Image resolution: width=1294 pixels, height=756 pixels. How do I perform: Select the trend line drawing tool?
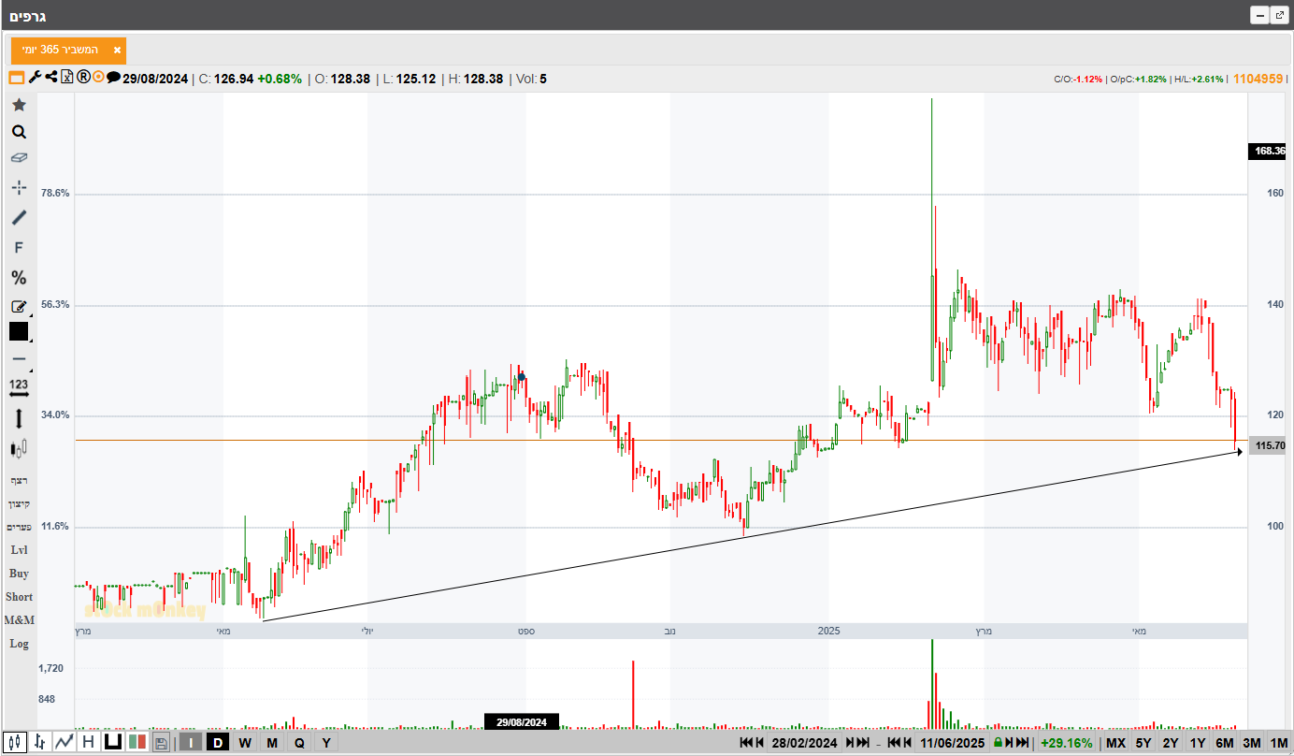tap(19, 218)
